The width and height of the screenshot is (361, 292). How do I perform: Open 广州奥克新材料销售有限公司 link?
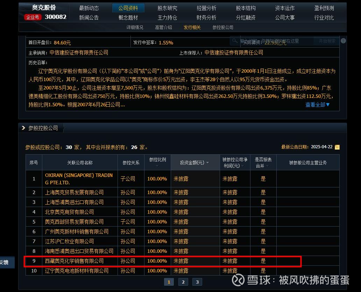click(x=77, y=232)
